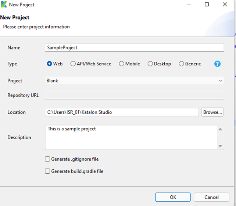Maximize the New Project window

207,4
